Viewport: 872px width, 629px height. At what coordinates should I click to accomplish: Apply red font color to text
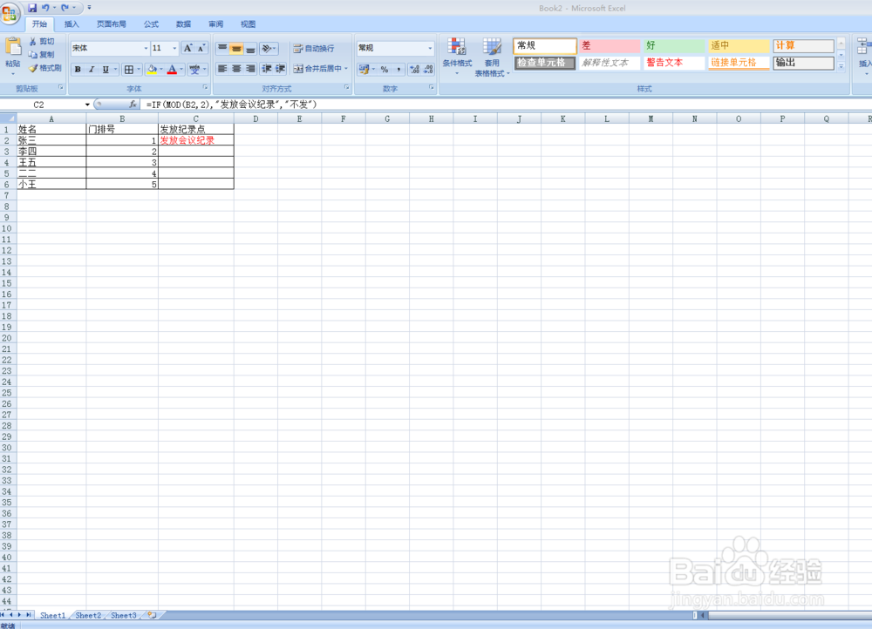point(172,70)
